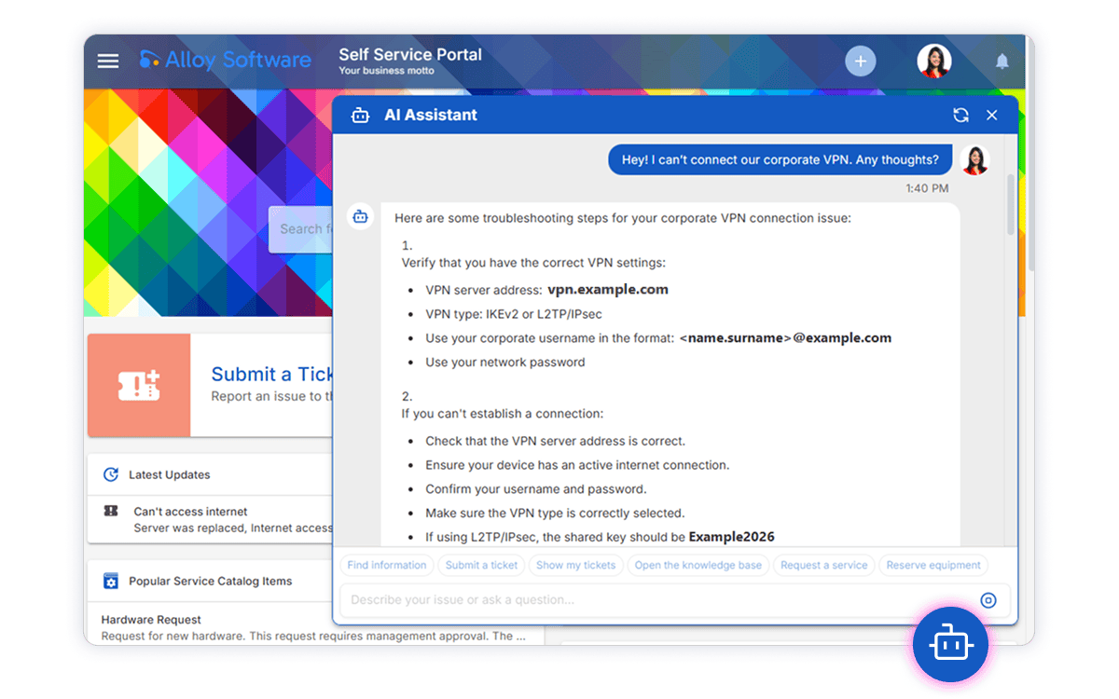
Task: Click the vpn.example.com server address
Action: click(608, 290)
